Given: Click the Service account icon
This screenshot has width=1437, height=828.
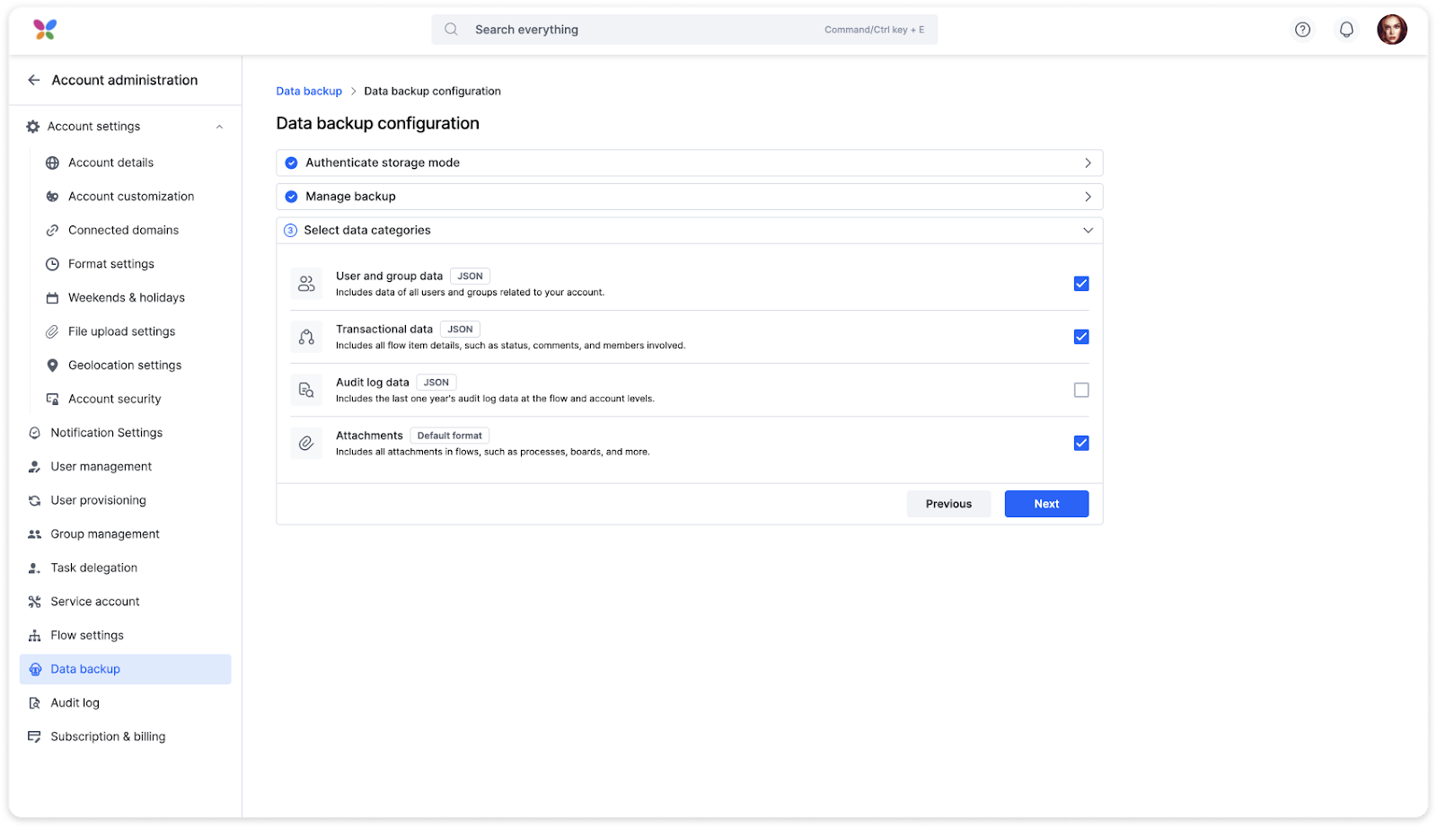Looking at the screenshot, I should [34, 602].
